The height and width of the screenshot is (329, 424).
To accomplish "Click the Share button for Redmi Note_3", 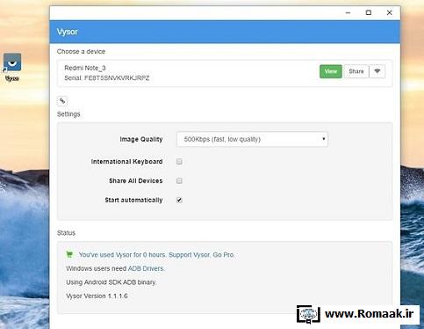I will (x=356, y=71).
